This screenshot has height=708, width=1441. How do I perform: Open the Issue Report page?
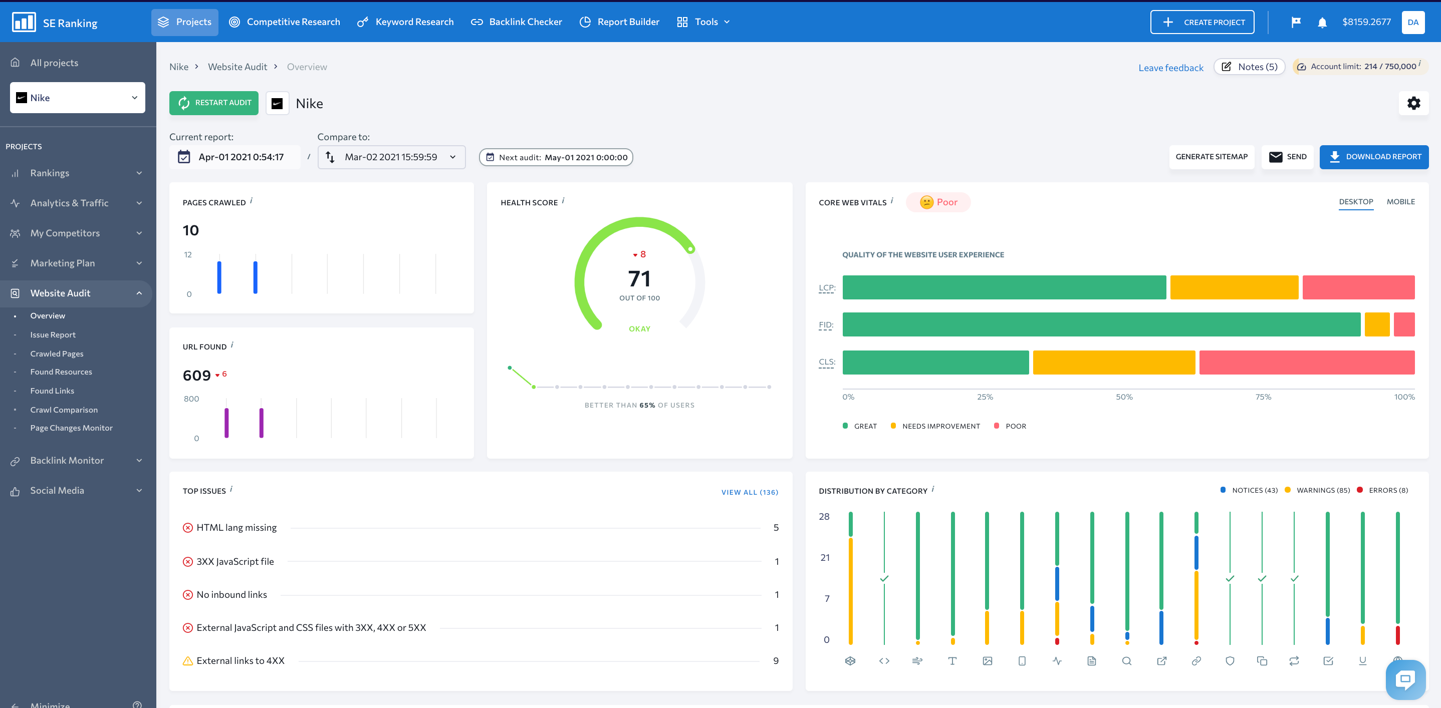[x=53, y=334]
